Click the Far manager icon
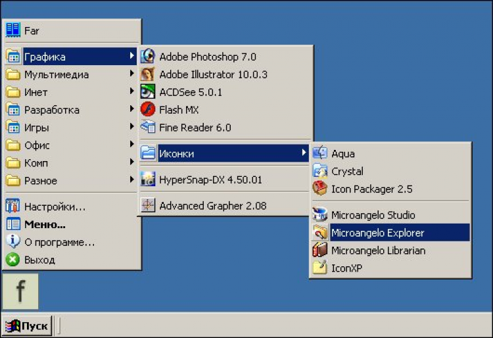493x338 pixels. [x=13, y=30]
